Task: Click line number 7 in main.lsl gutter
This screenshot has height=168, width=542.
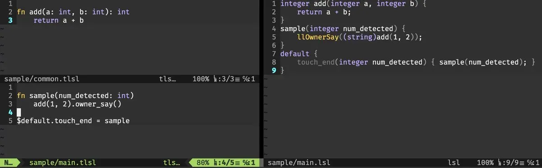Action: tap(274, 54)
